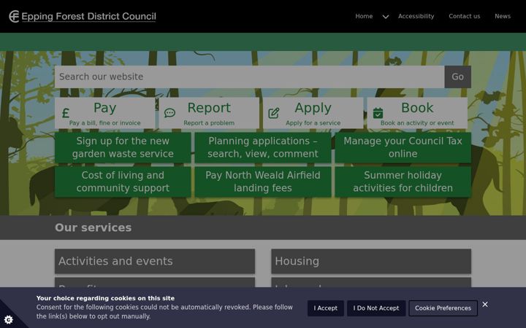Close the cookie banner with X
This screenshot has width=526, height=328.
pos(485,304)
